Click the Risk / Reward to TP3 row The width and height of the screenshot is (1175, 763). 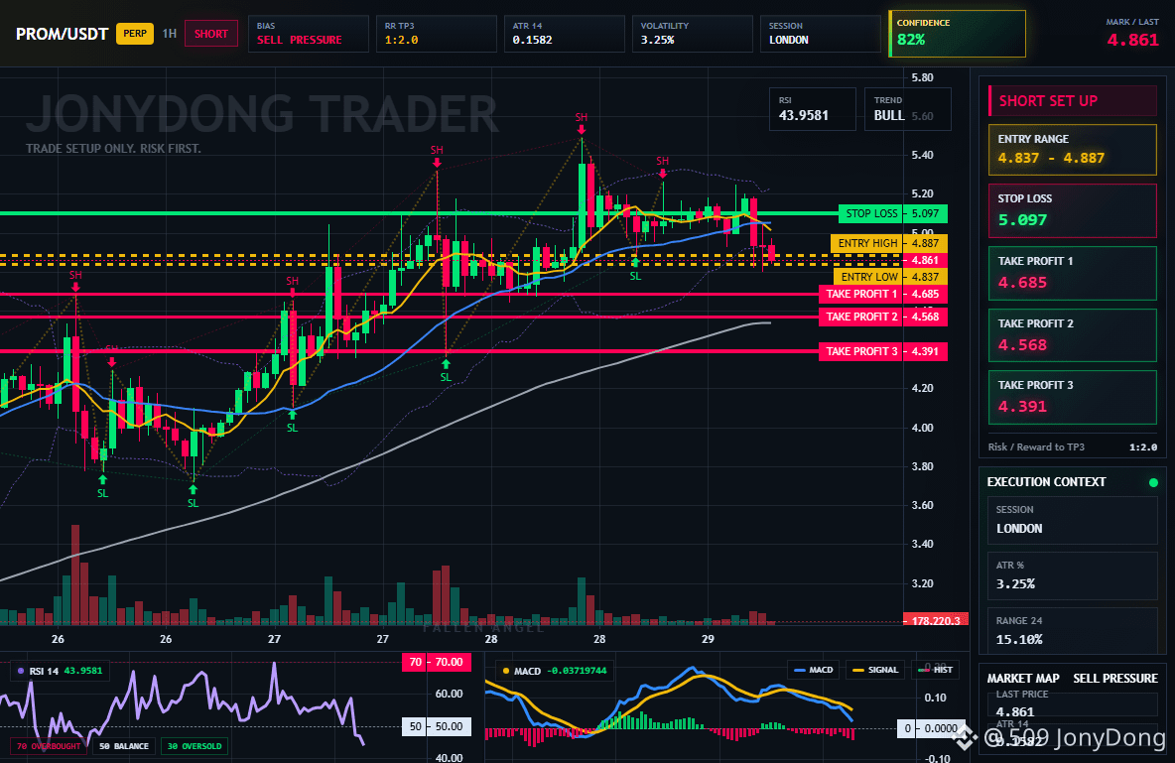(1073, 446)
